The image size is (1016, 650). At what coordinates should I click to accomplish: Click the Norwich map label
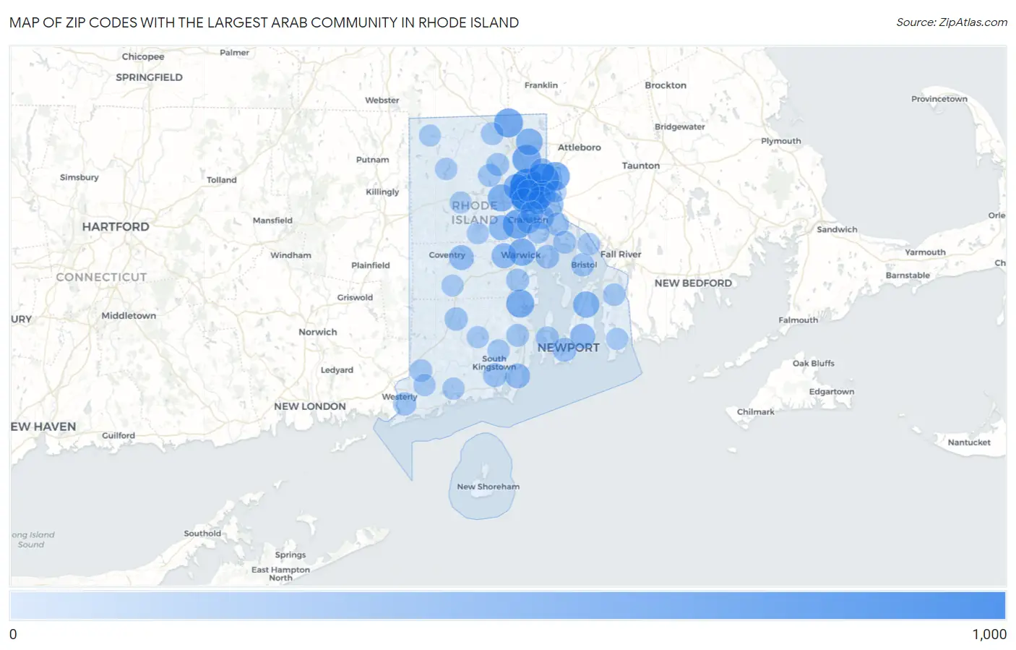318,333
